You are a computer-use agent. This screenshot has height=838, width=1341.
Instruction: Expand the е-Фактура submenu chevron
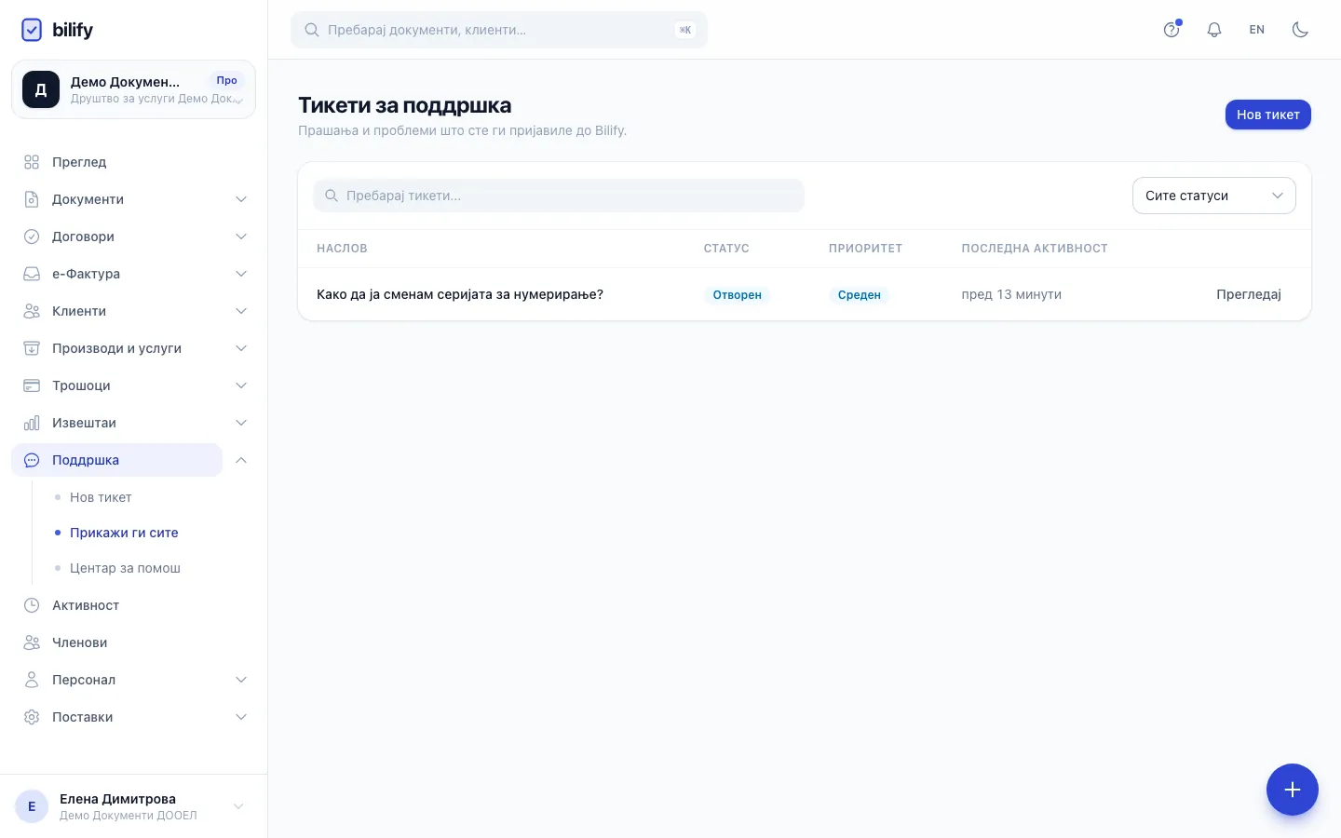pyautogui.click(x=241, y=274)
